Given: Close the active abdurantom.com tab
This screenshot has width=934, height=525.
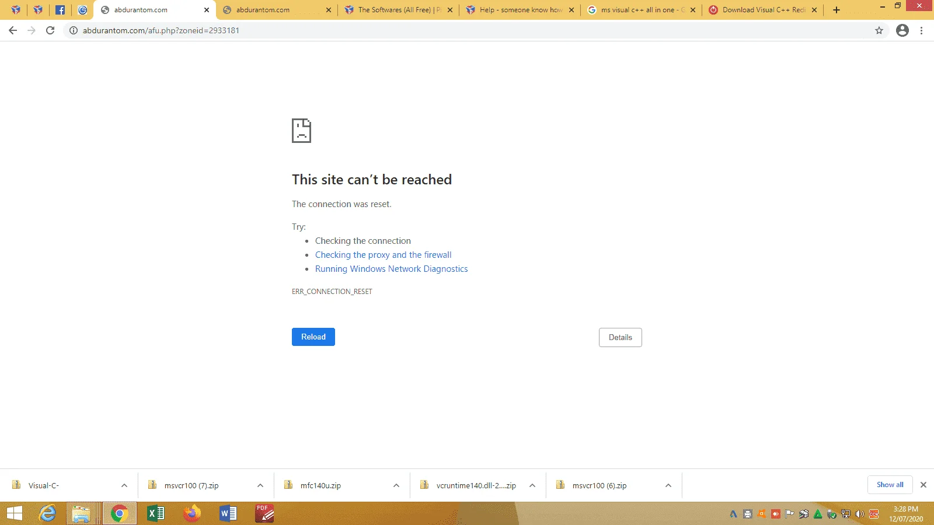Looking at the screenshot, I should point(207,10).
